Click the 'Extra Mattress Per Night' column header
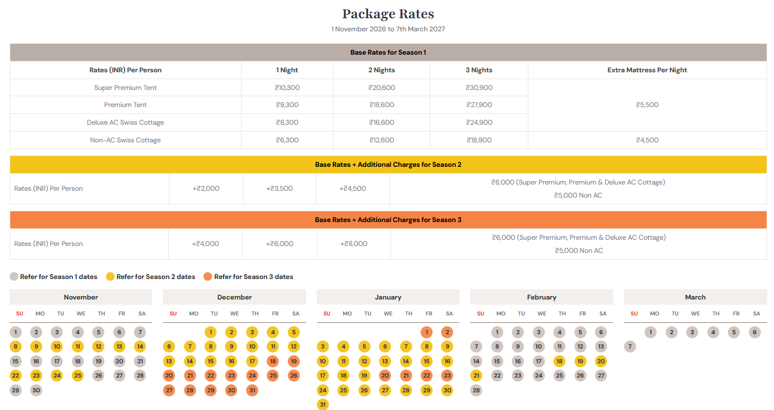 tap(647, 70)
